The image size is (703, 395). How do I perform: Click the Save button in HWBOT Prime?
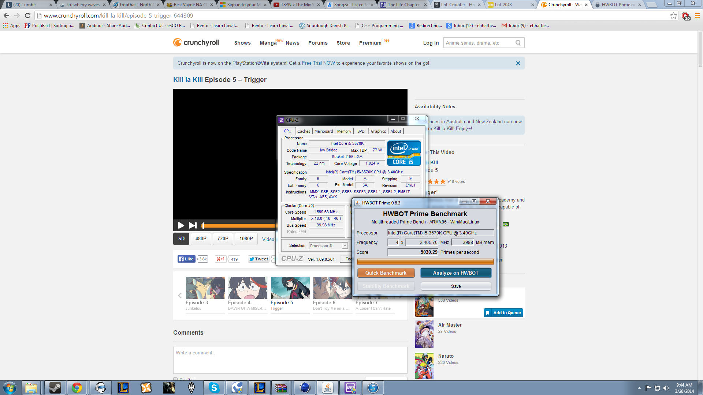(456, 286)
